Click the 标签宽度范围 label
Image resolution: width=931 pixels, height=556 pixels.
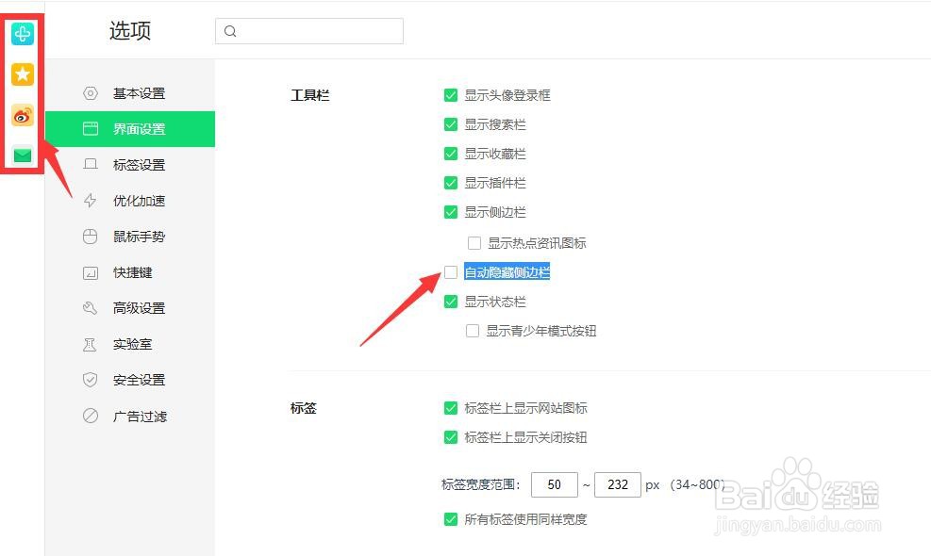click(481, 484)
